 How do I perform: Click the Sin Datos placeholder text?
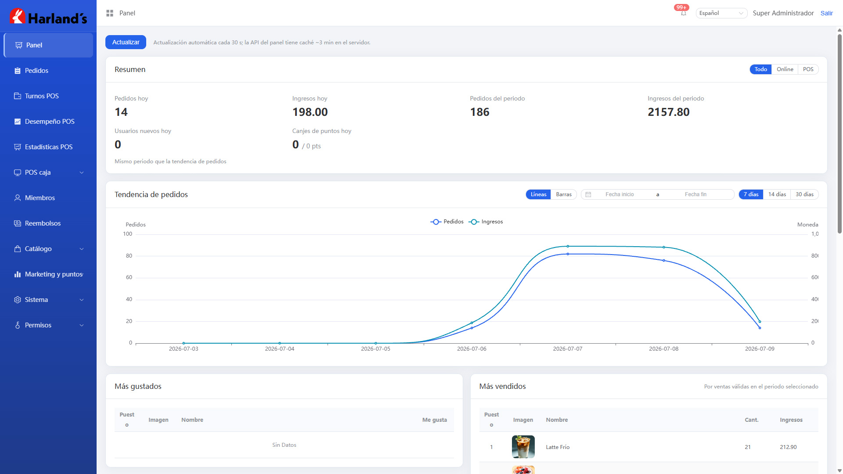[284, 445]
